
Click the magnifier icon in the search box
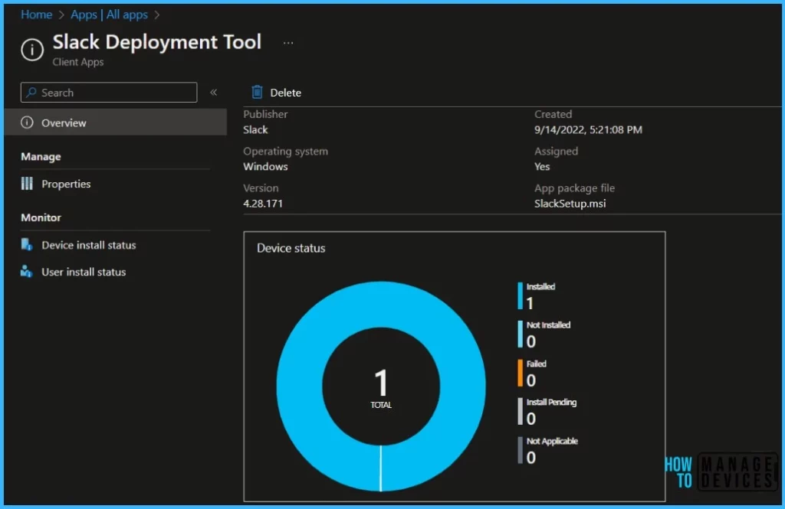[31, 93]
